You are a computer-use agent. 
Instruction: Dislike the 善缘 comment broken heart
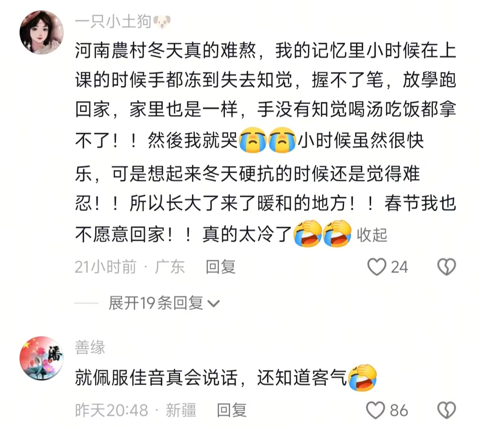point(447,411)
